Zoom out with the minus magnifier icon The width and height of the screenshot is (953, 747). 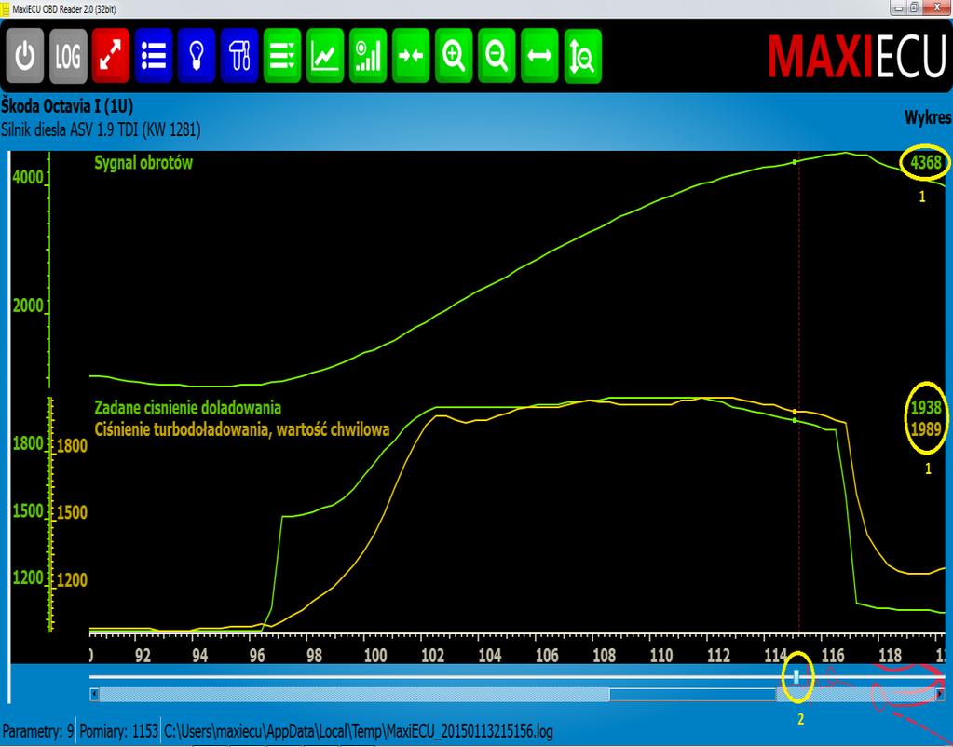pos(497,55)
